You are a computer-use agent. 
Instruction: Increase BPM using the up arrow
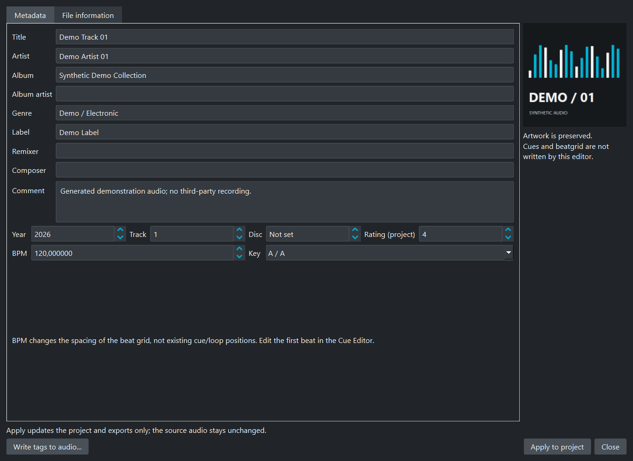[239, 249]
